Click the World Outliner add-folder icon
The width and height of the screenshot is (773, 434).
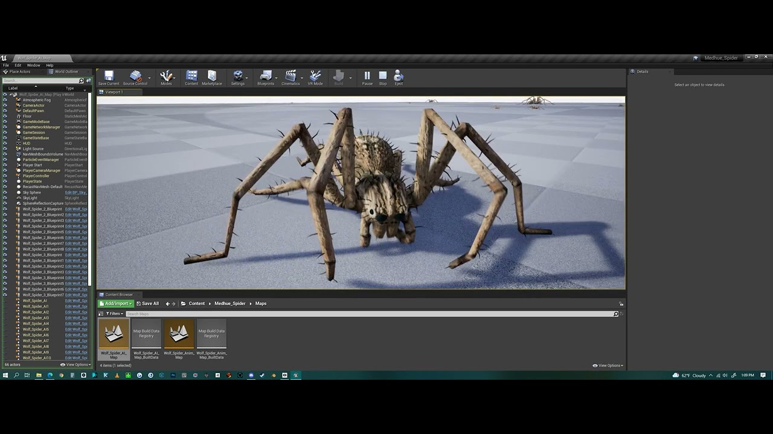(x=88, y=80)
